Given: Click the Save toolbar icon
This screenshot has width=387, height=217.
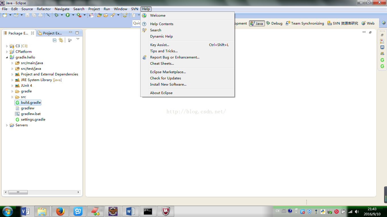Looking at the screenshot, I should (27, 15).
